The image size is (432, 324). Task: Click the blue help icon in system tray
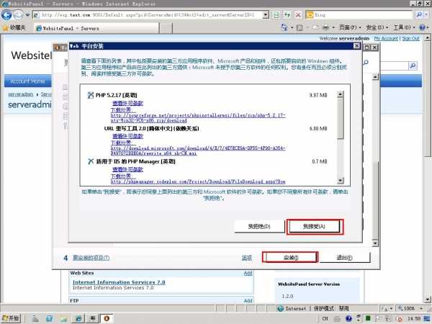point(348,319)
